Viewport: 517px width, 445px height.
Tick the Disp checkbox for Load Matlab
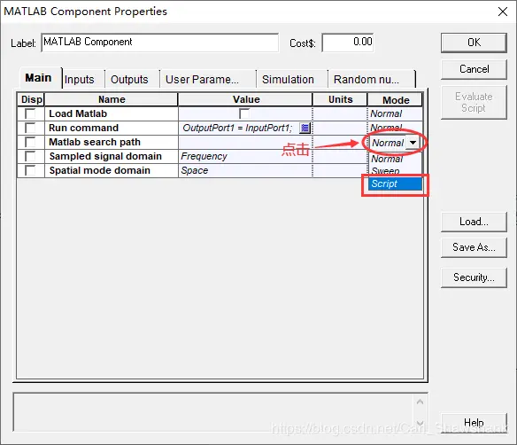(x=30, y=113)
